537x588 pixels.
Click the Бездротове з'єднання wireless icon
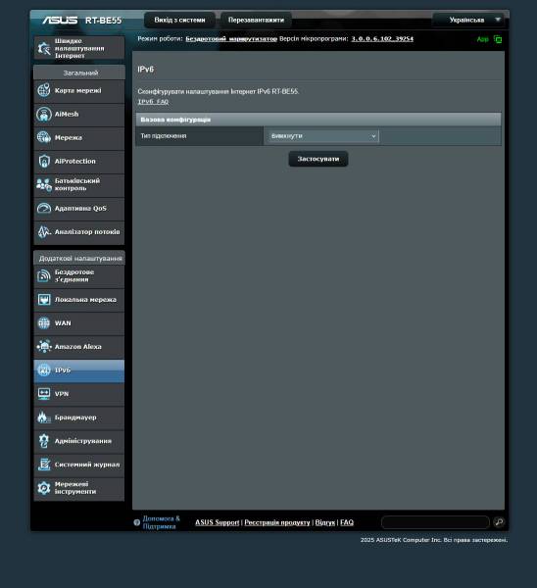point(44,276)
